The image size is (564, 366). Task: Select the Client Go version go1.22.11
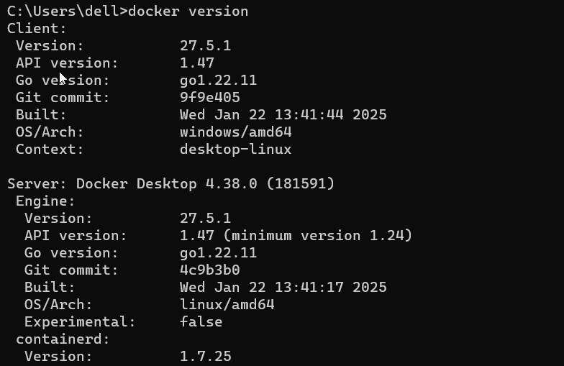(x=219, y=81)
